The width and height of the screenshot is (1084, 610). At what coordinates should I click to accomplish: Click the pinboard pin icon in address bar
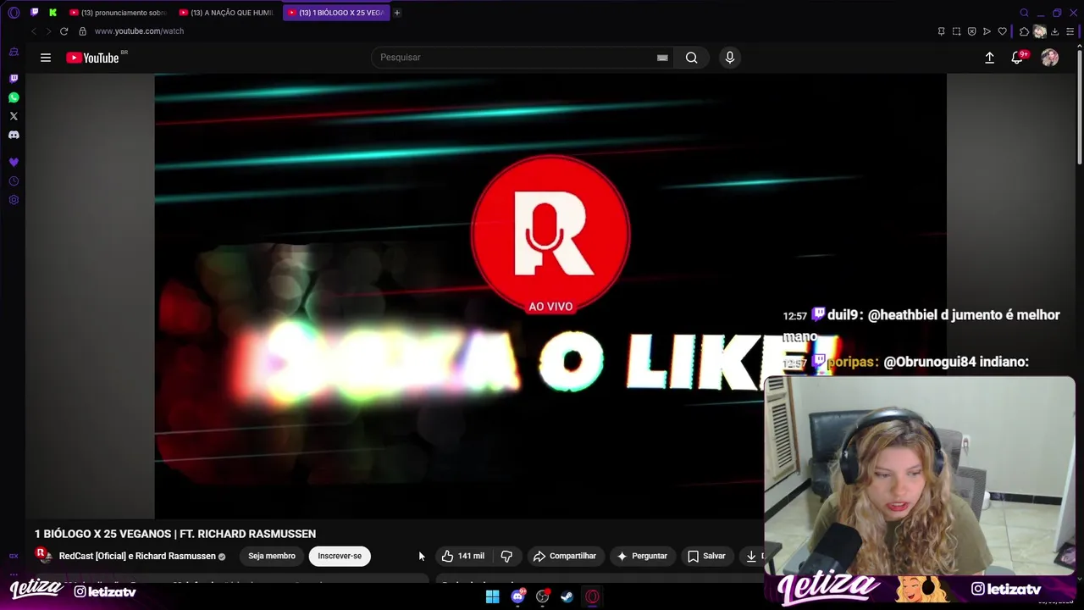tap(941, 31)
